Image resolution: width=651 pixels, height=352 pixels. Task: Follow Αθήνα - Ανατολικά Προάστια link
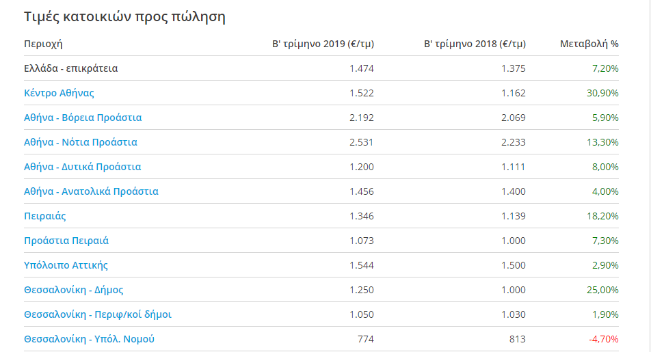[91, 191]
